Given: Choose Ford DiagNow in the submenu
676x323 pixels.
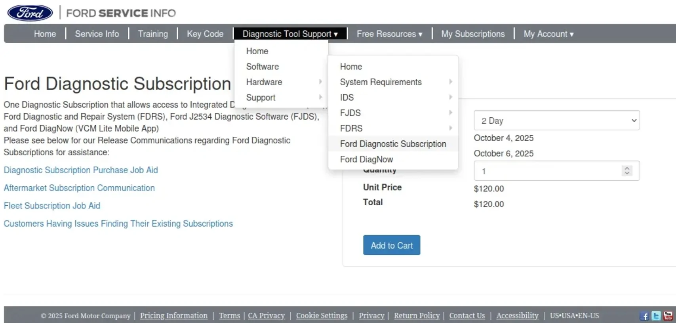Looking at the screenshot, I should pyautogui.click(x=393, y=159).
